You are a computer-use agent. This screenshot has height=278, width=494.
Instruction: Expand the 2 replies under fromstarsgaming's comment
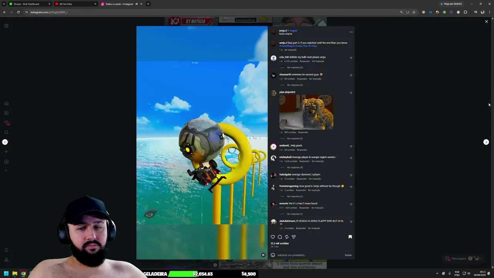coord(295,196)
